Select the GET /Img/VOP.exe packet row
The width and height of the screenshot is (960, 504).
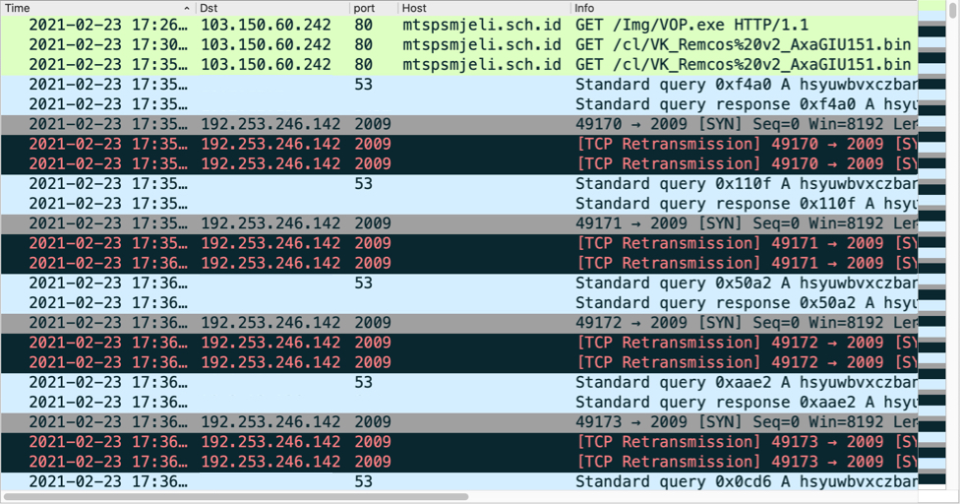pos(459,26)
